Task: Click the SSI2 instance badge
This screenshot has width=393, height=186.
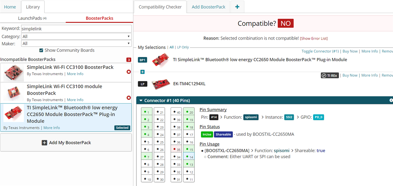Action: (289, 117)
